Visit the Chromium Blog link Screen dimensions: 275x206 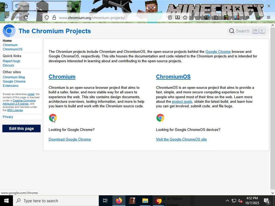pos(14,77)
